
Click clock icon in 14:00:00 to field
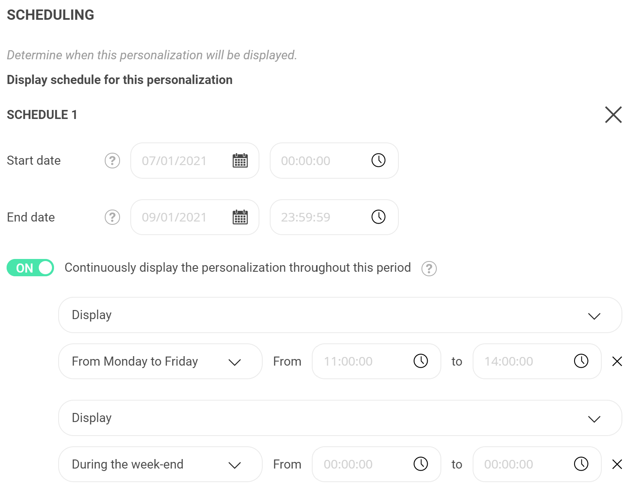point(581,361)
